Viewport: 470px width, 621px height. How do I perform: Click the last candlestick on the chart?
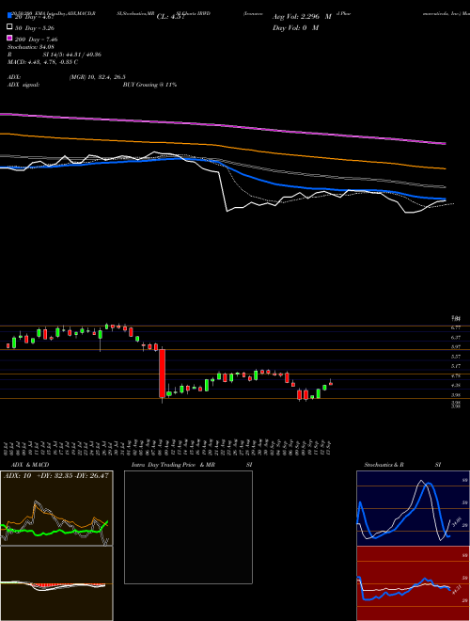[331, 383]
